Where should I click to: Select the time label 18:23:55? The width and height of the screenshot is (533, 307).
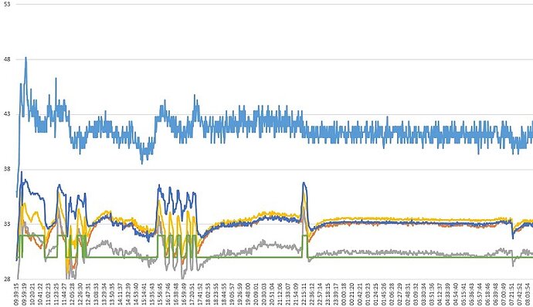click(216, 295)
